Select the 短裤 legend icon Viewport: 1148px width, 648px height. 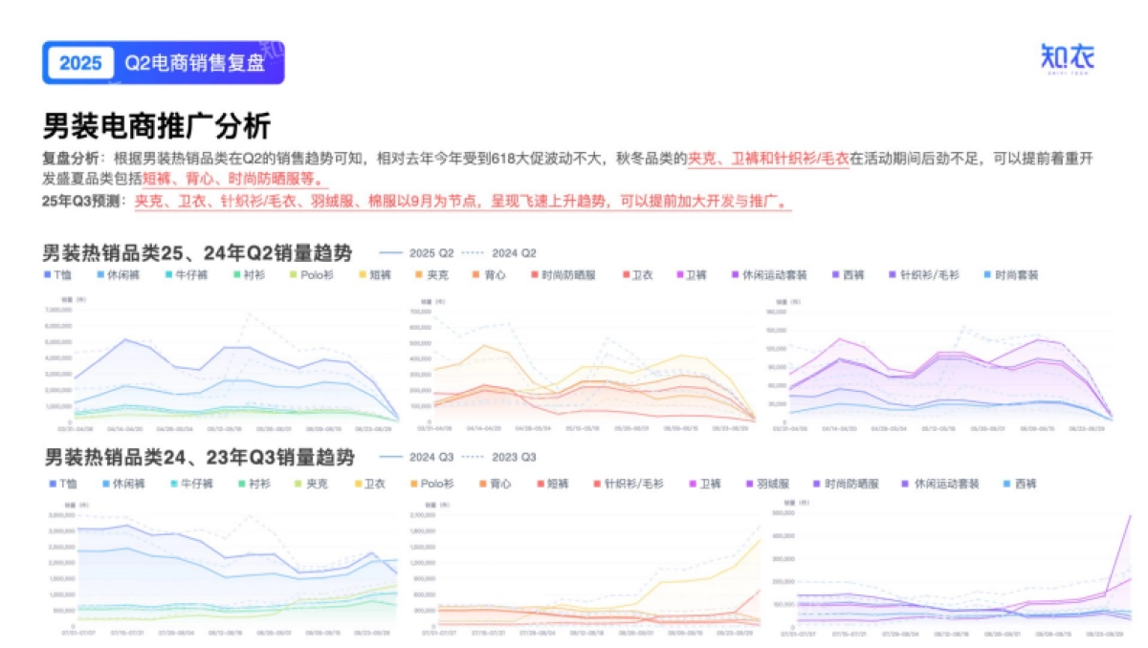pyautogui.click(x=364, y=276)
